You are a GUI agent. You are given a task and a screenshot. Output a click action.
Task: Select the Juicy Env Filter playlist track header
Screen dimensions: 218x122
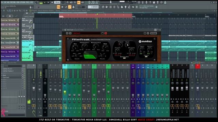click(x=27, y=43)
